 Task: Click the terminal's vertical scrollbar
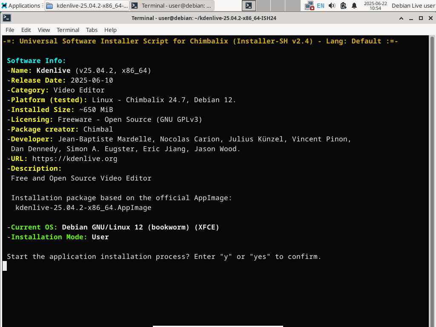coord(432,181)
